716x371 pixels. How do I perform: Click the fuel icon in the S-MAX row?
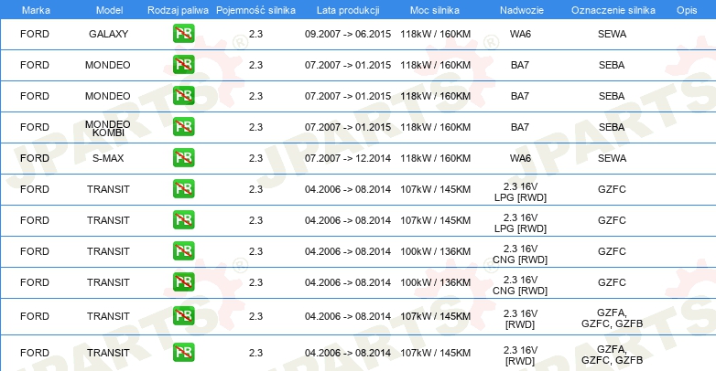coord(183,158)
